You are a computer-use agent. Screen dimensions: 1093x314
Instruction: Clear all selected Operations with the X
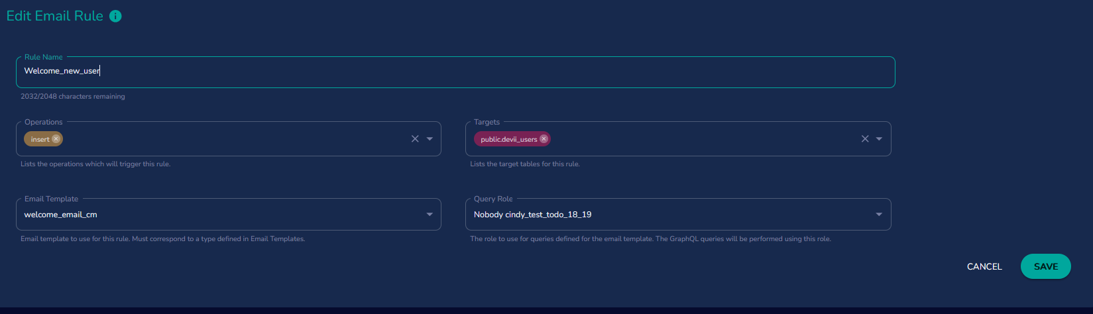coord(415,139)
